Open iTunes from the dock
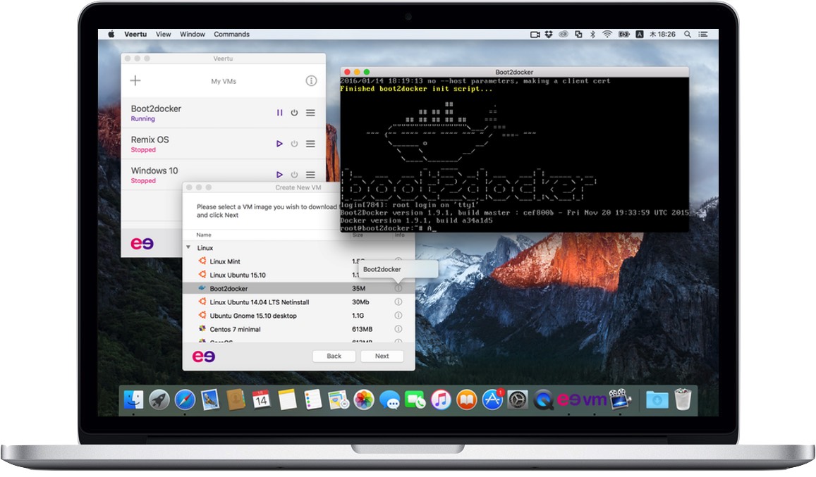Image resolution: width=816 pixels, height=477 pixels. click(x=441, y=400)
